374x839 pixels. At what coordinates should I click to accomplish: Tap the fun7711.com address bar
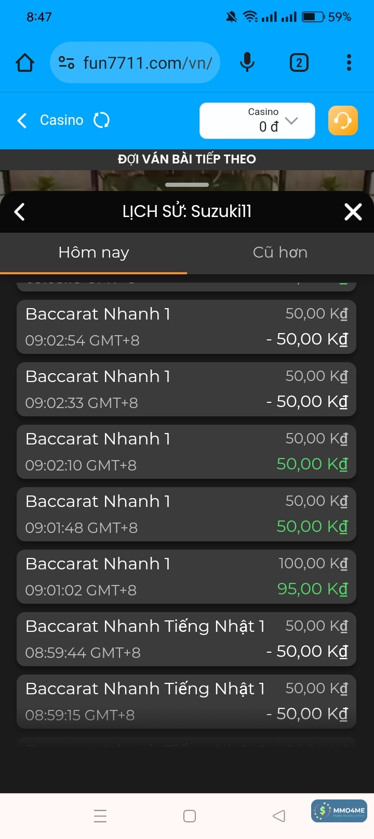148,63
